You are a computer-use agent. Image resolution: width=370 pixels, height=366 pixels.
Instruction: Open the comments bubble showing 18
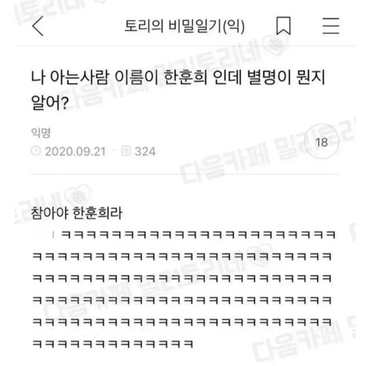[x=322, y=142]
